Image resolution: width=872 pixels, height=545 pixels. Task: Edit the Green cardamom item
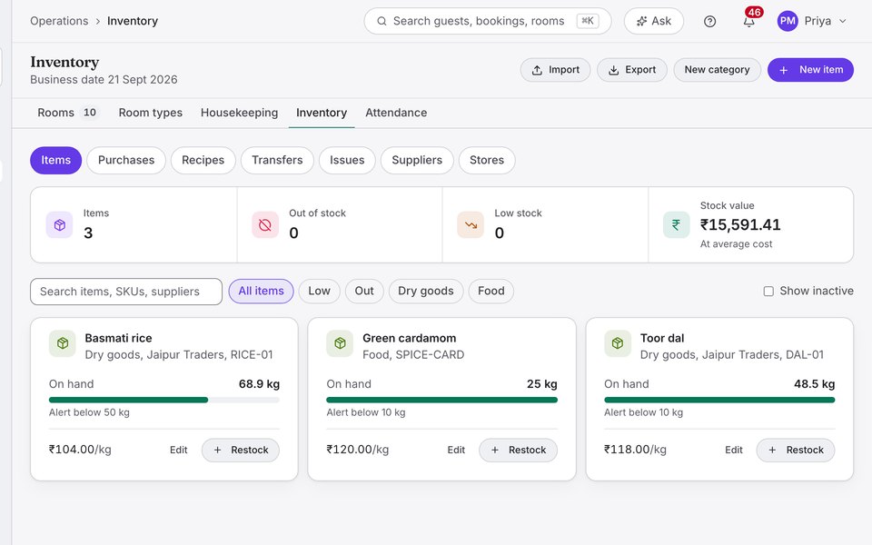pyautogui.click(x=456, y=450)
